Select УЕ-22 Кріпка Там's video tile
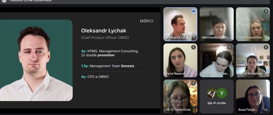The height and width of the screenshot is (115, 273). point(216,60)
